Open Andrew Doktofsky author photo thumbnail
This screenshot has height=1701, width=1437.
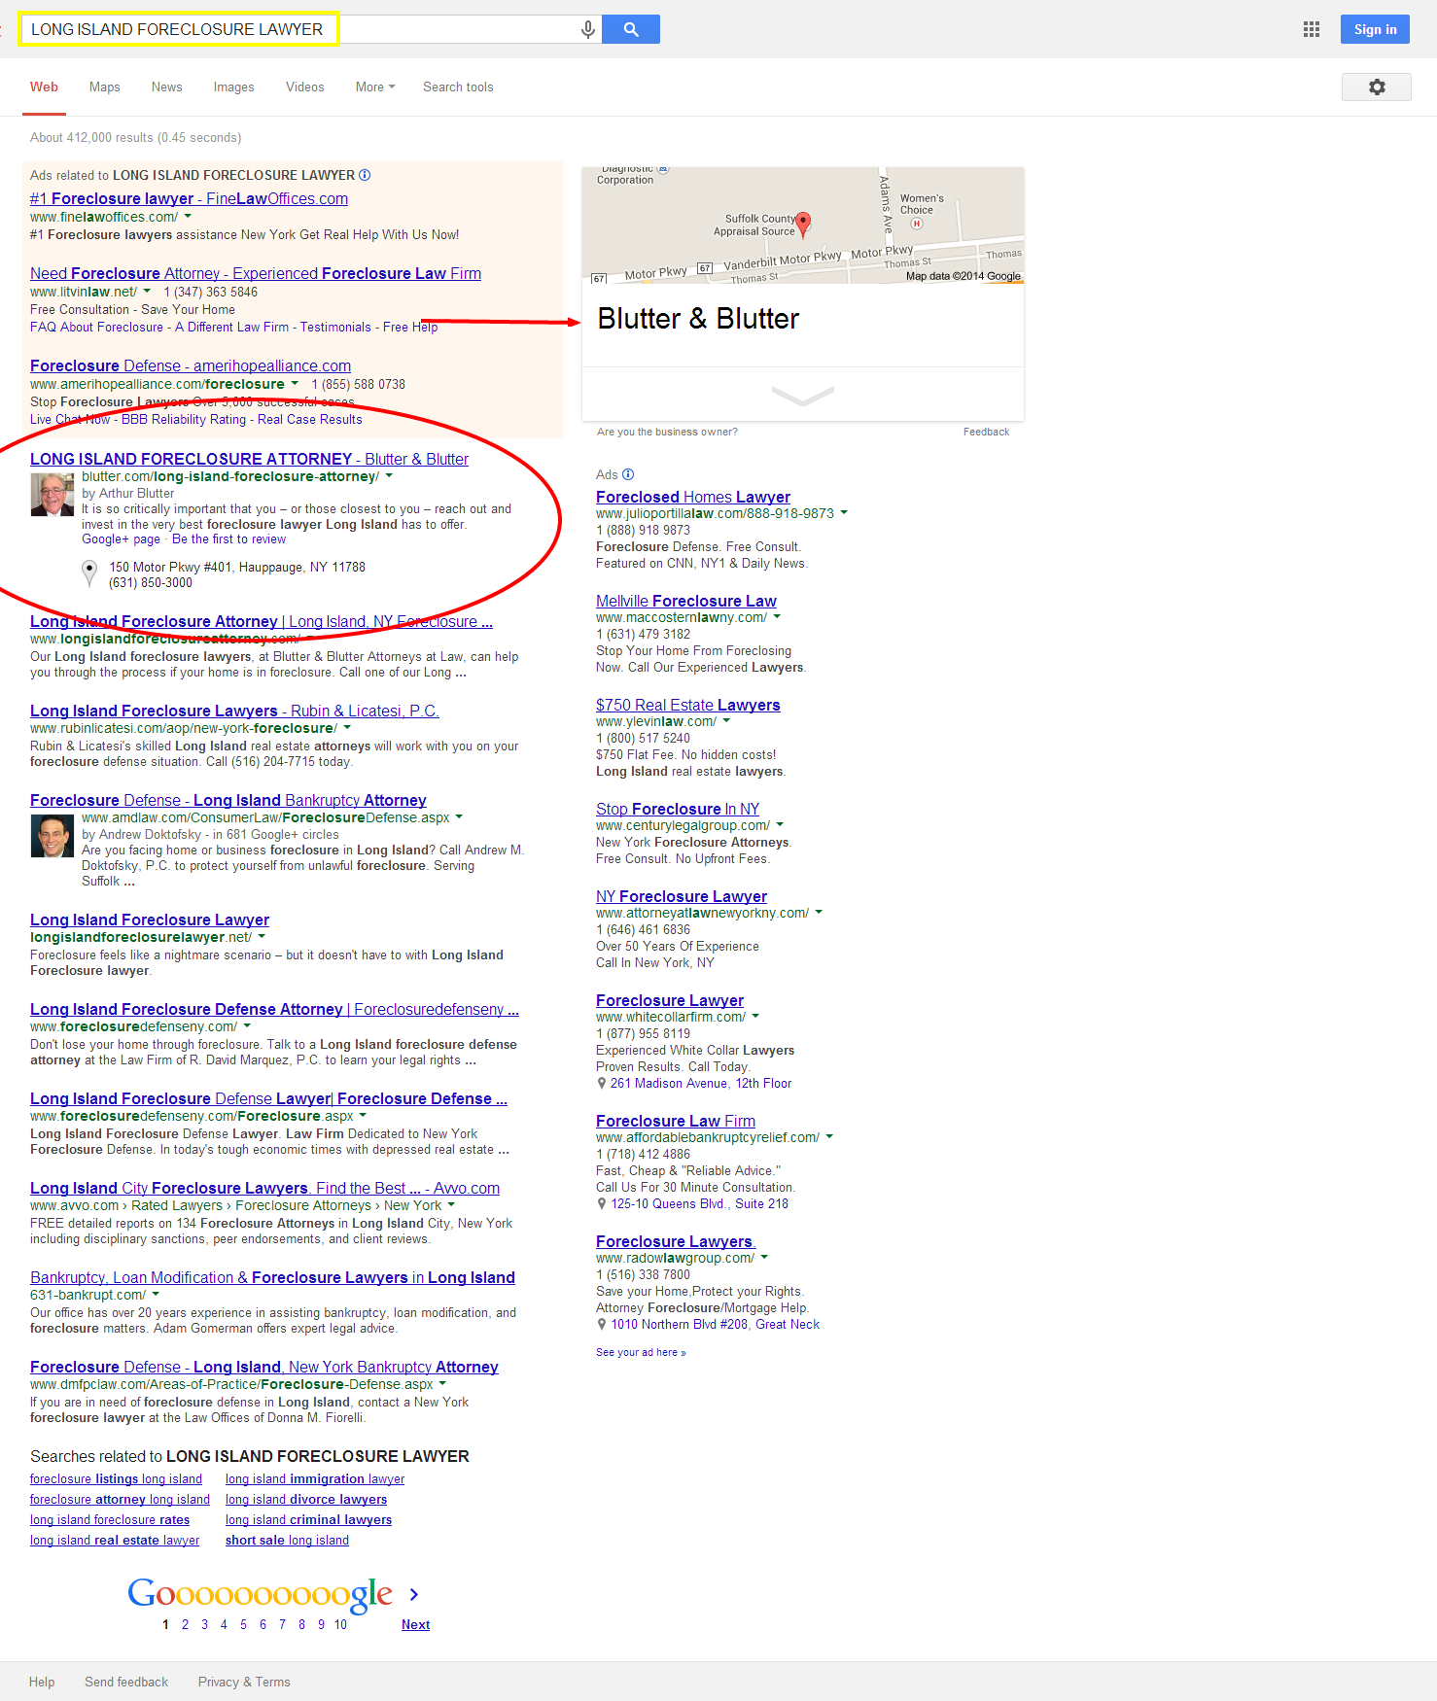[53, 836]
